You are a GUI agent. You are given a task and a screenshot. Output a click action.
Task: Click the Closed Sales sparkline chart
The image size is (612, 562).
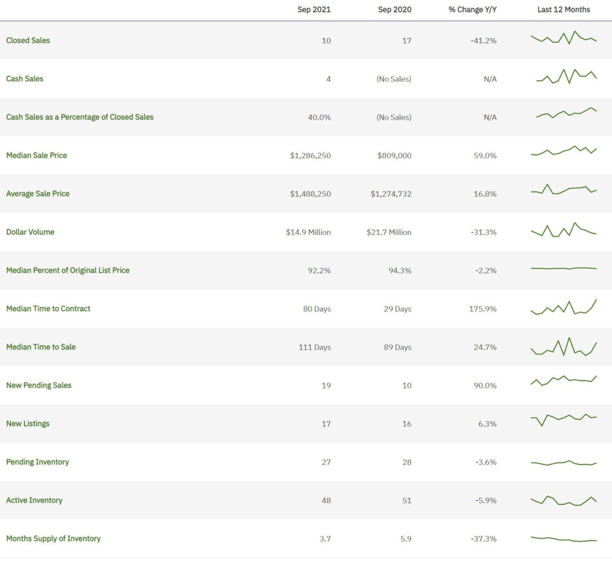pyautogui.click(x=564, y=38)
